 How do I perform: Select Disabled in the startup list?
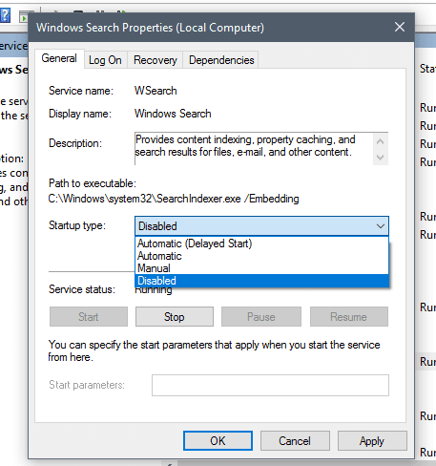(261, 281)
